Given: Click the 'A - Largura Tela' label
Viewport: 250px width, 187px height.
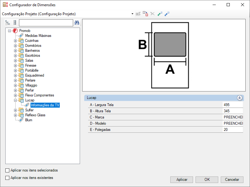Looking at the screenshot, I should click(101, 105).
